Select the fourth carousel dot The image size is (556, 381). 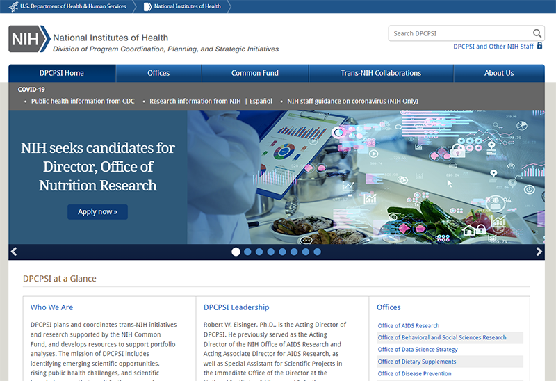[x=271, y=252]
